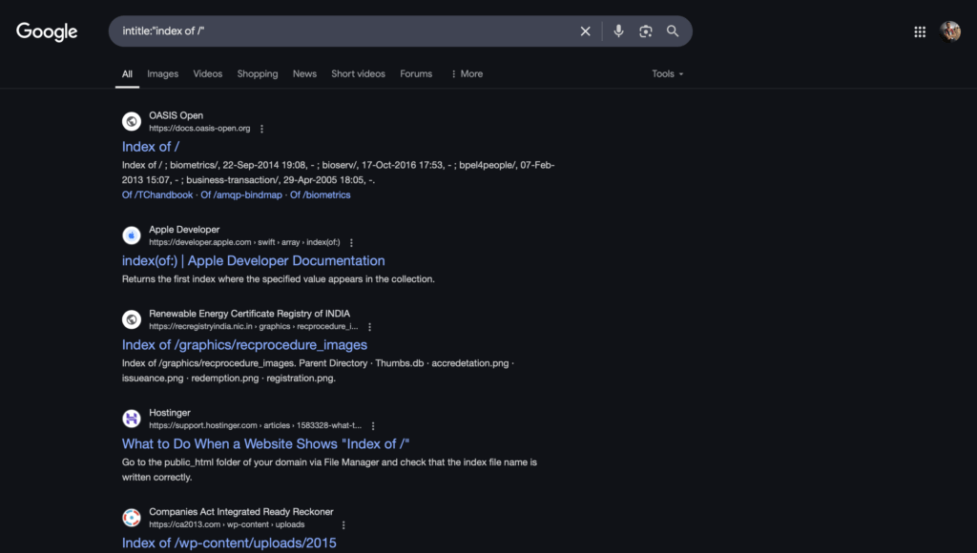Click the "OASIS Open" site name

176,115
